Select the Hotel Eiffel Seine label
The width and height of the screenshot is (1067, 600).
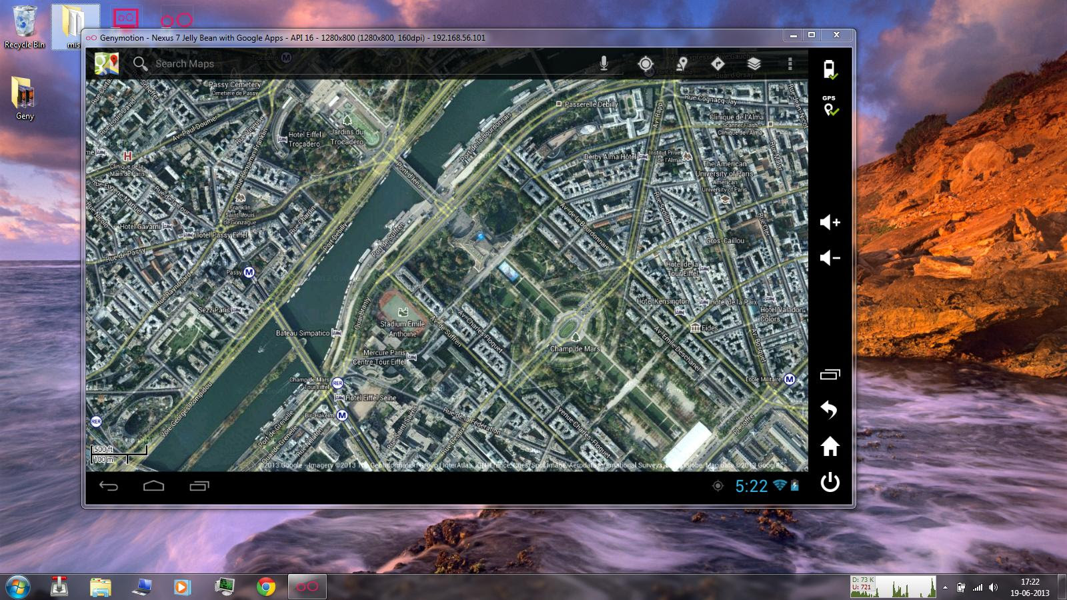371,398
